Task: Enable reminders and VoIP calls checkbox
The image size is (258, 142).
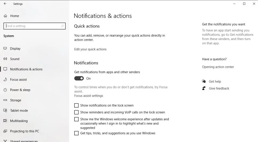Action: (x=76, y=112)
